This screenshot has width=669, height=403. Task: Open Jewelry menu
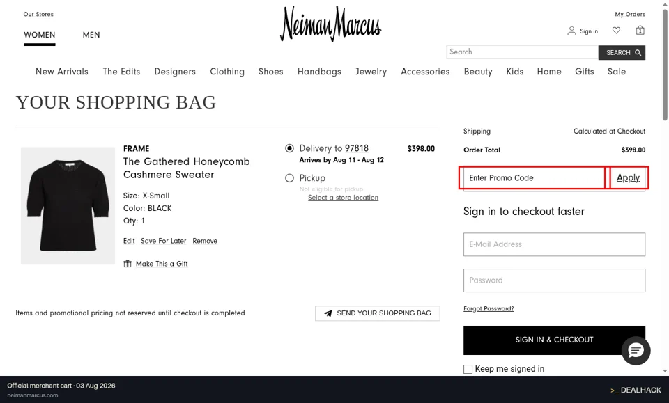(371, 72)
